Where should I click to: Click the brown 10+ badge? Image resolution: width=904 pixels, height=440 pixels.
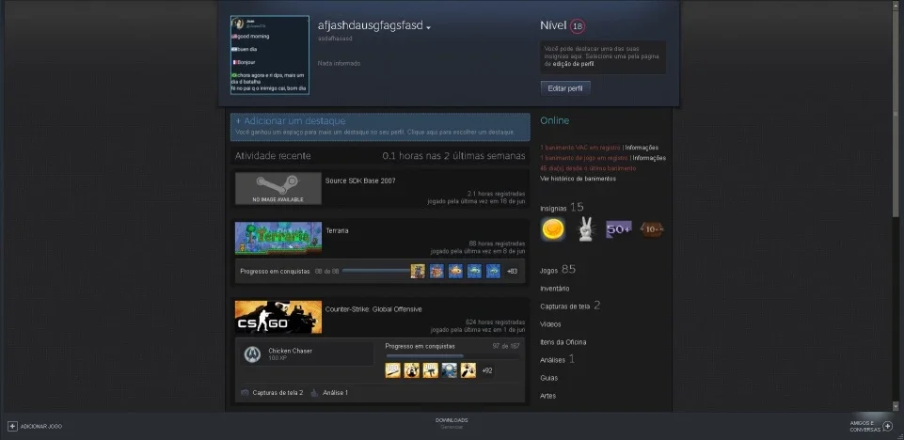coord(652,229)
